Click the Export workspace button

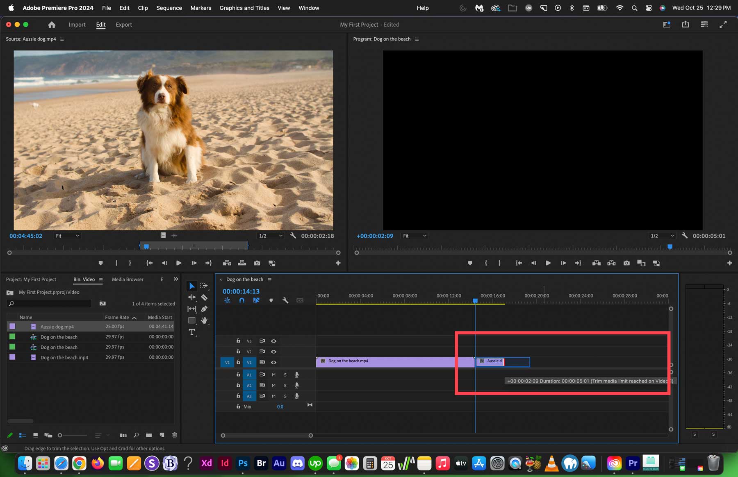coord(124,25)
